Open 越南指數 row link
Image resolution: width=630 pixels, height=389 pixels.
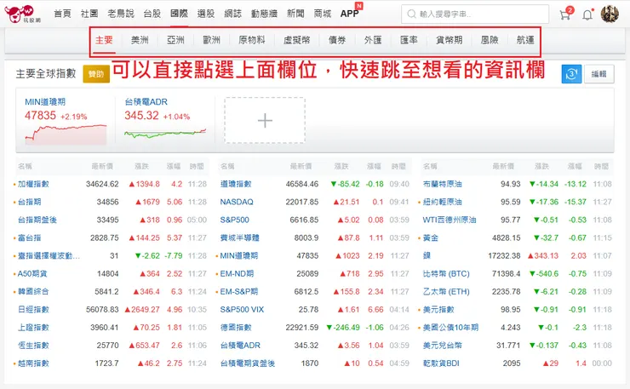point(33,363)
